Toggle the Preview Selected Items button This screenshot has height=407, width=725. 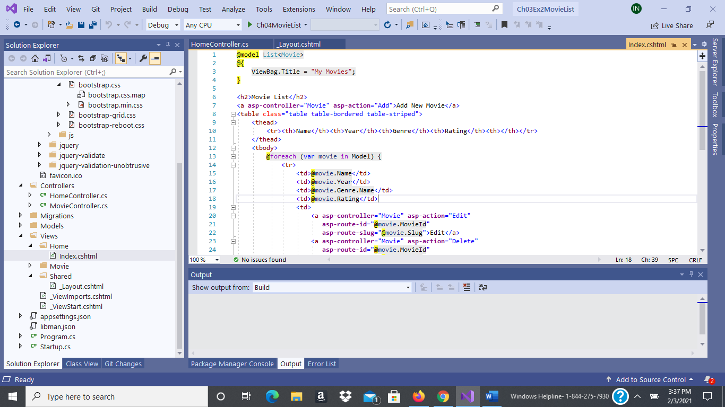click(155, 58)
